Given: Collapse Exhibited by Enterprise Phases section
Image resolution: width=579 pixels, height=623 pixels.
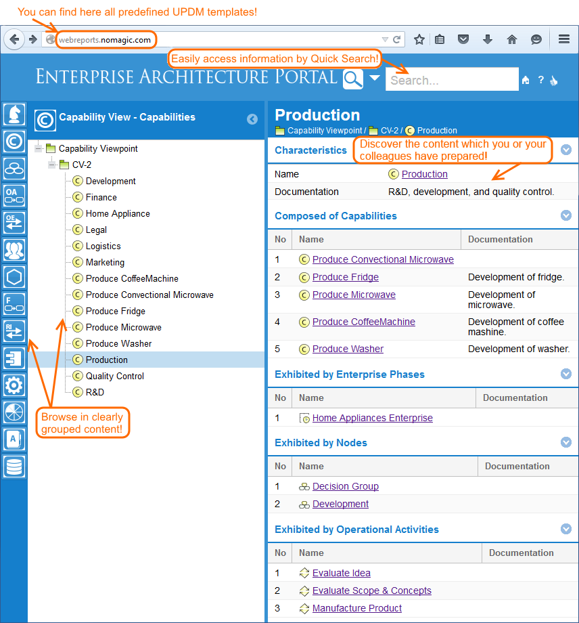Looking at the screenshot, I should (x=566, y=374).
